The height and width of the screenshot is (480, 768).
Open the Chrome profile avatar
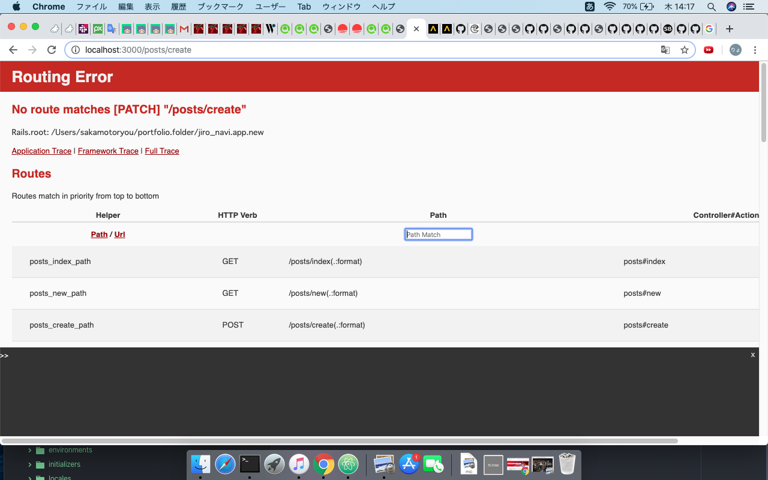tap(735, 50)
